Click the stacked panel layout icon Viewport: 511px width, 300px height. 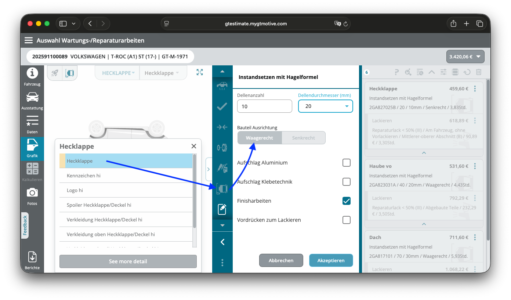pyautogui.click(x=455, y=72)
